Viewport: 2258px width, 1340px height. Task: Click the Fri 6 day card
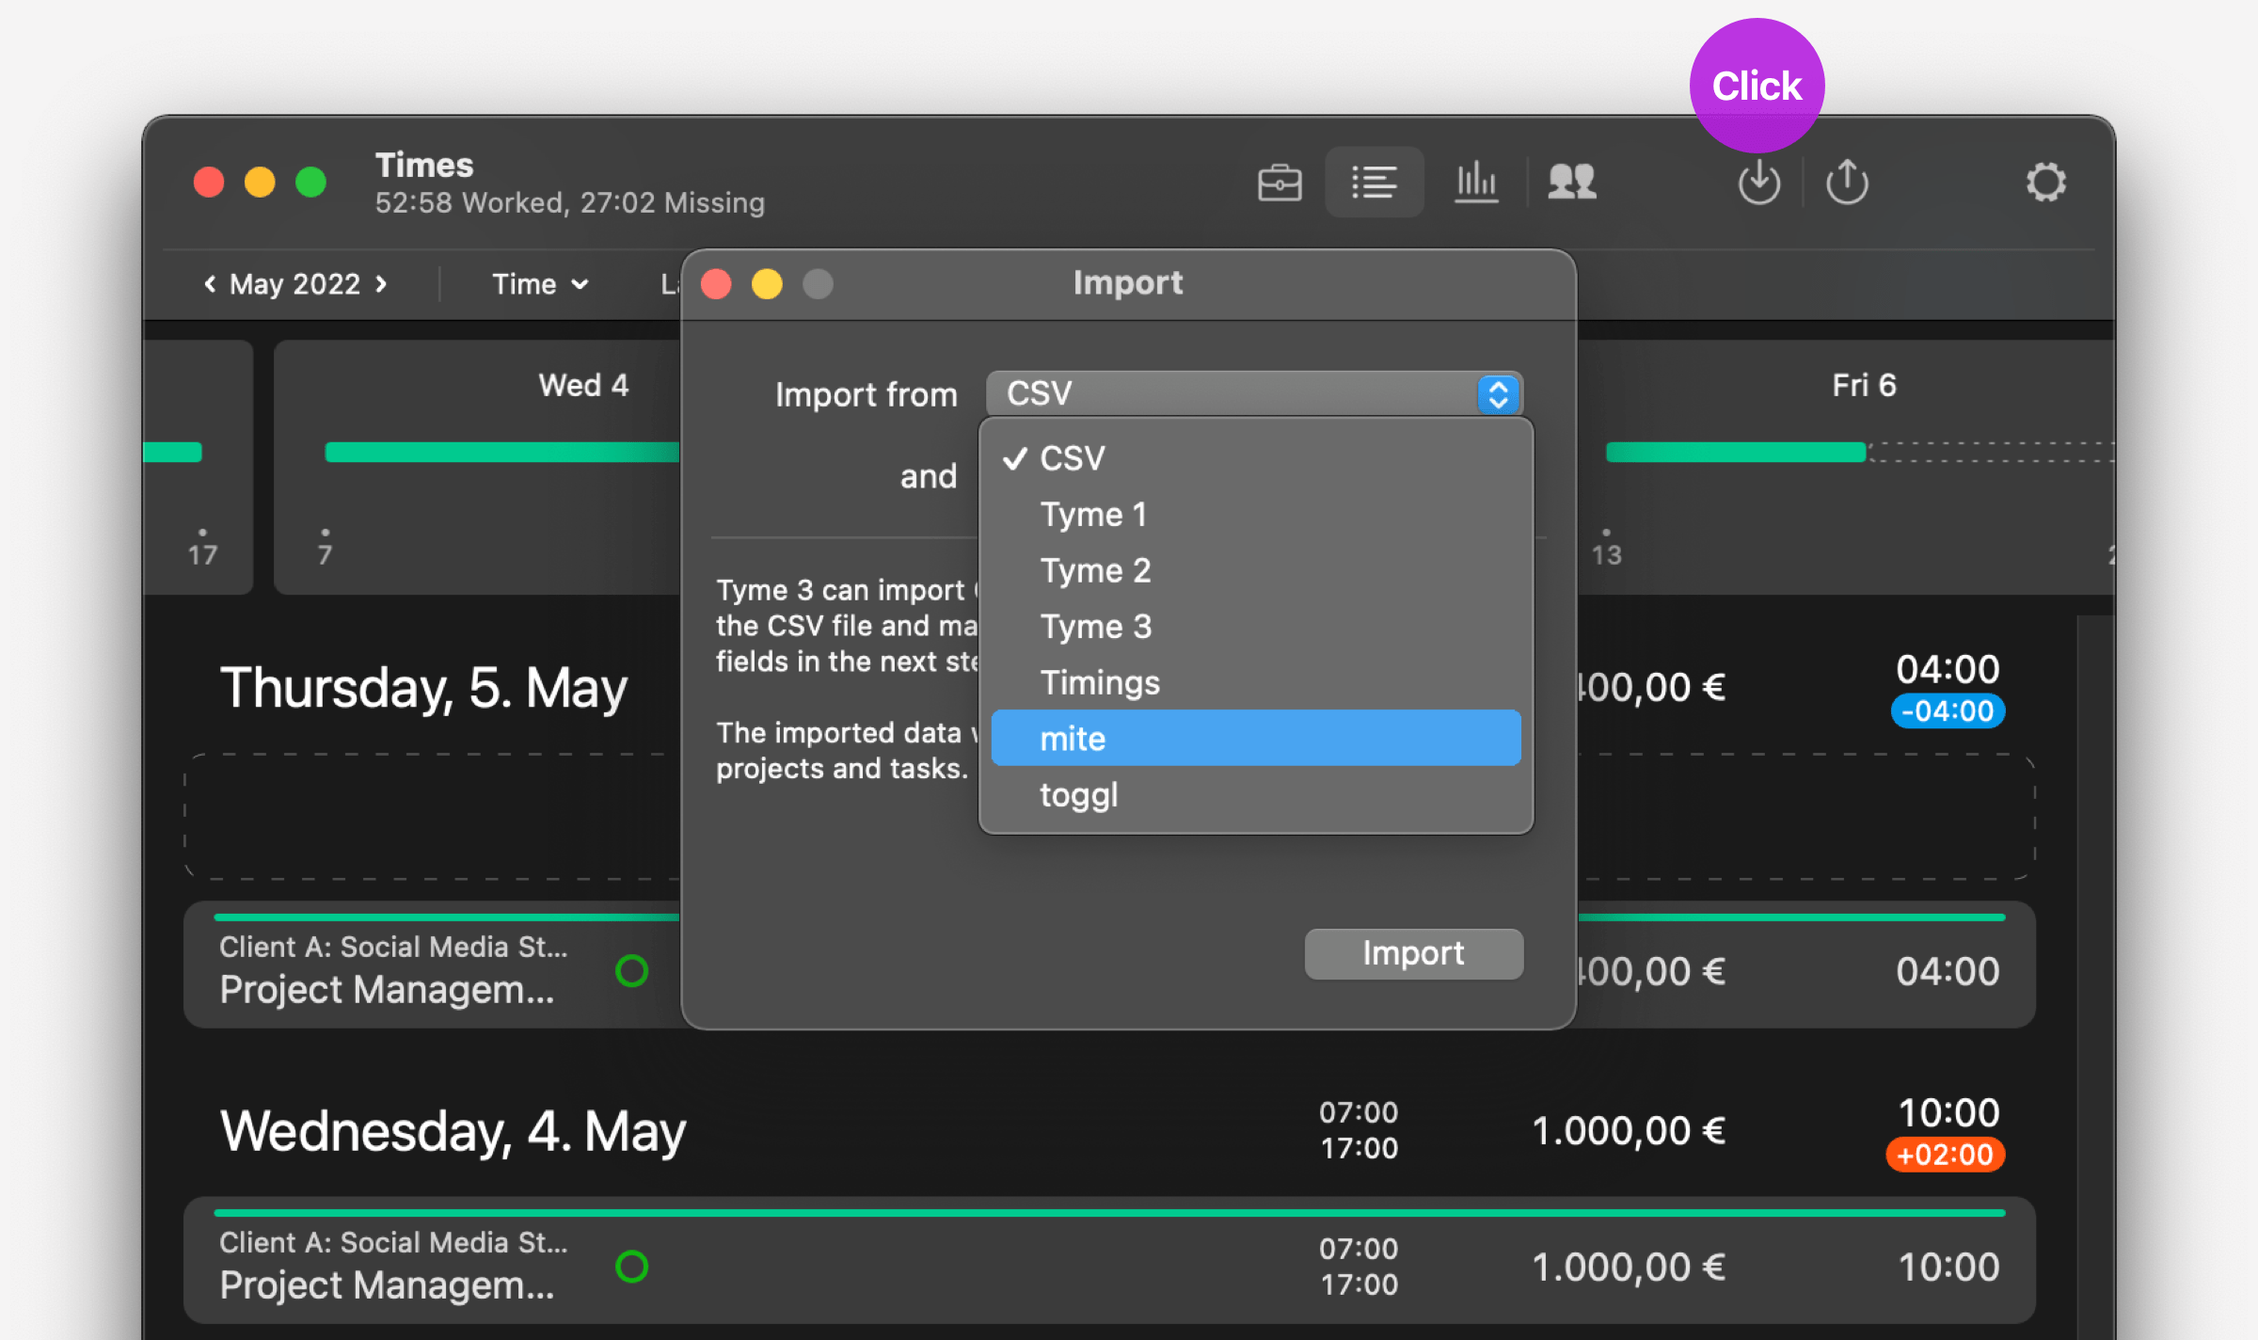point(1846,467)
